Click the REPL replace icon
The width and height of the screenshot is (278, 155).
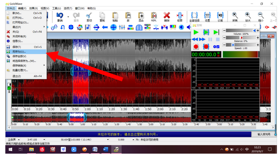coord(154,15)
